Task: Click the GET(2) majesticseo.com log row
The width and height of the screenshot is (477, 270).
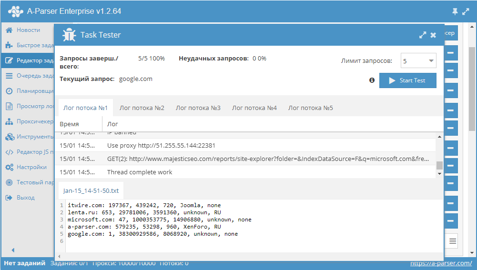Action: click(245, 159)
